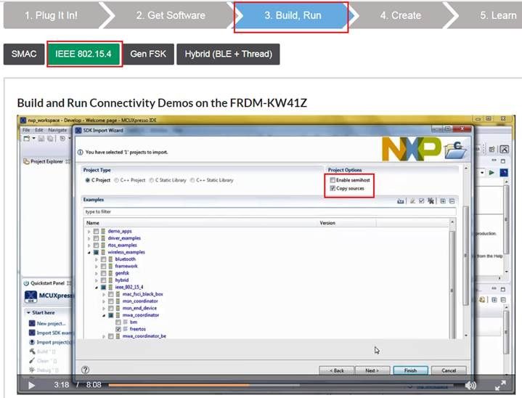Click the Build hammer icon in Quickstart Panel
This screenshot has height=398, width=522.
(x=32, y=352)
